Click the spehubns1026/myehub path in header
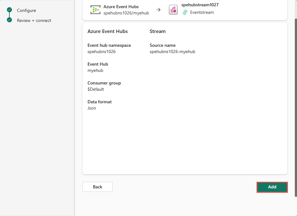The height and width of the screenshot is (216, 297). (x=126, y=13)
